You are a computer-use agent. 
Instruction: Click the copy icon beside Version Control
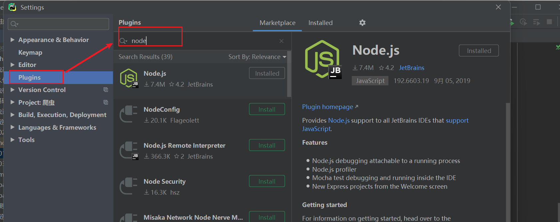[106, 90]
